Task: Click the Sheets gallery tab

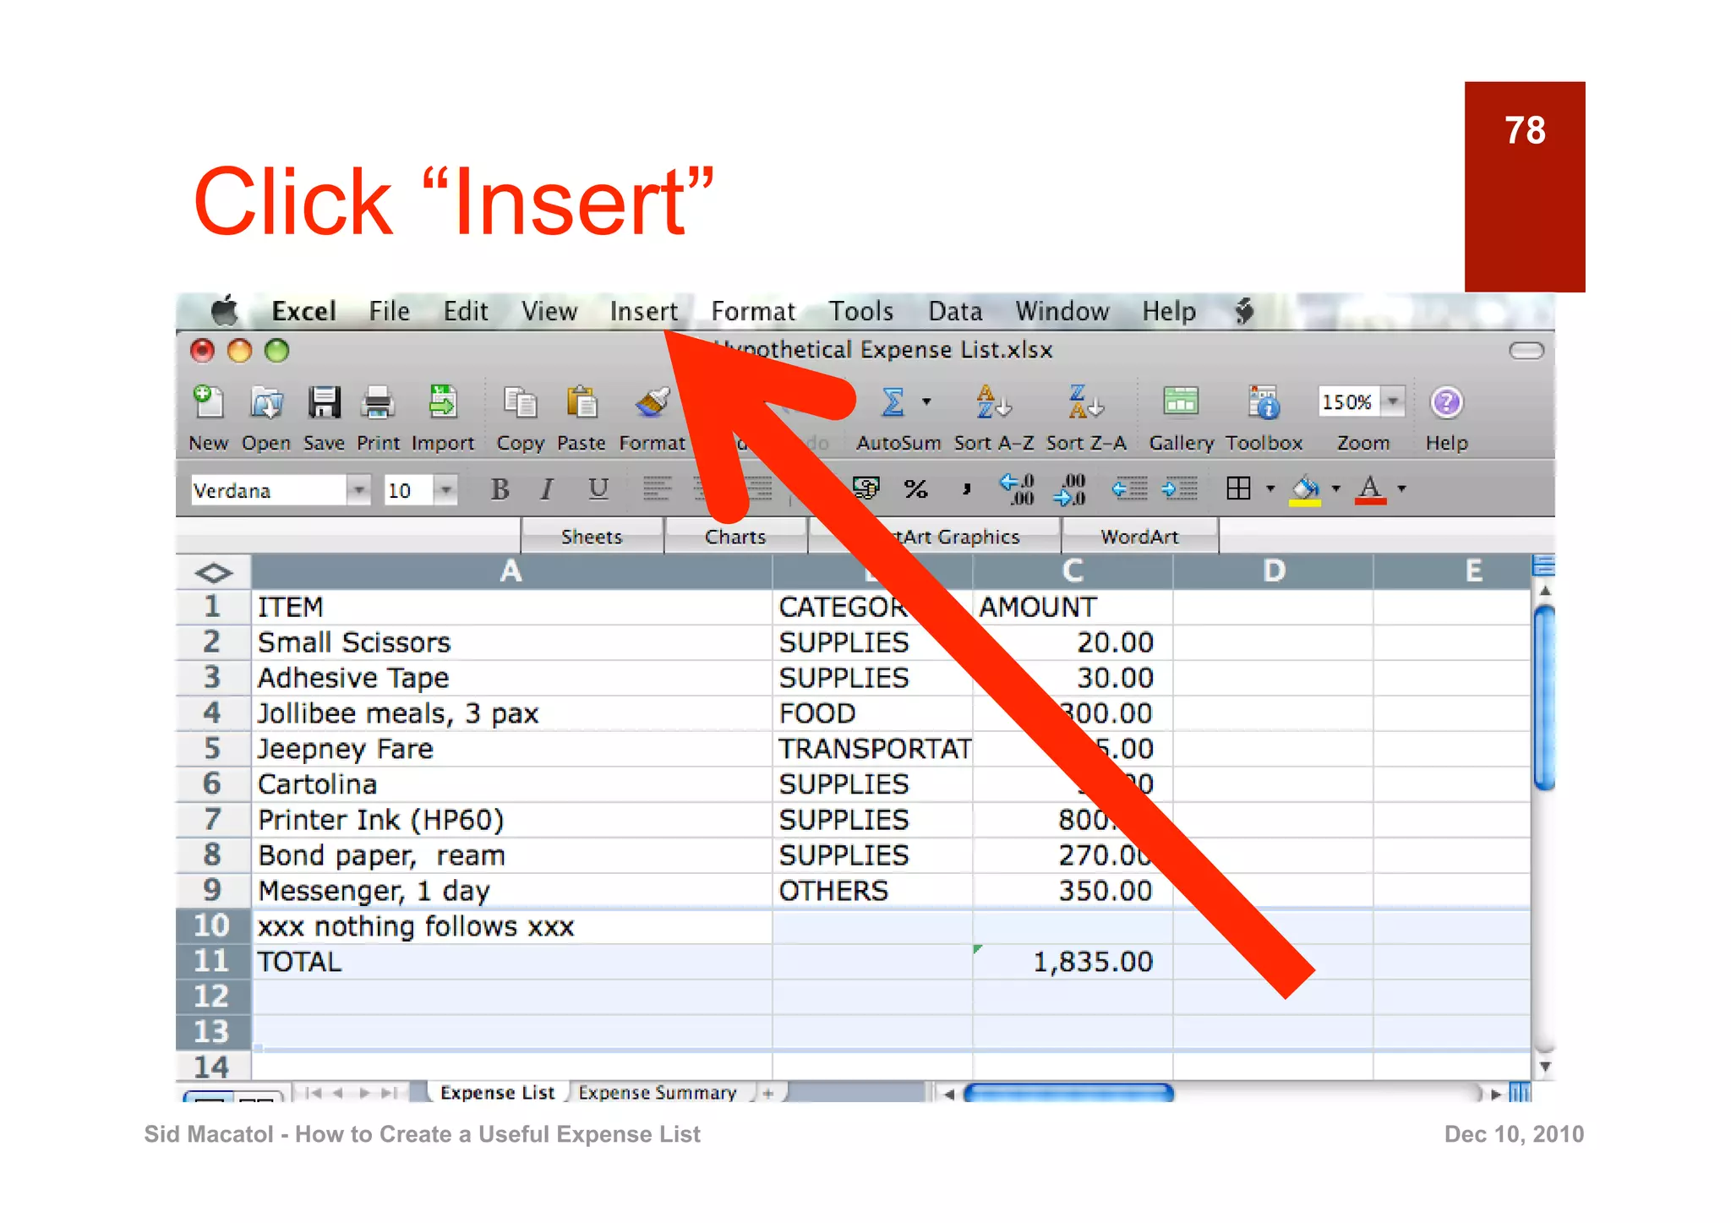Action: [592, 537]
